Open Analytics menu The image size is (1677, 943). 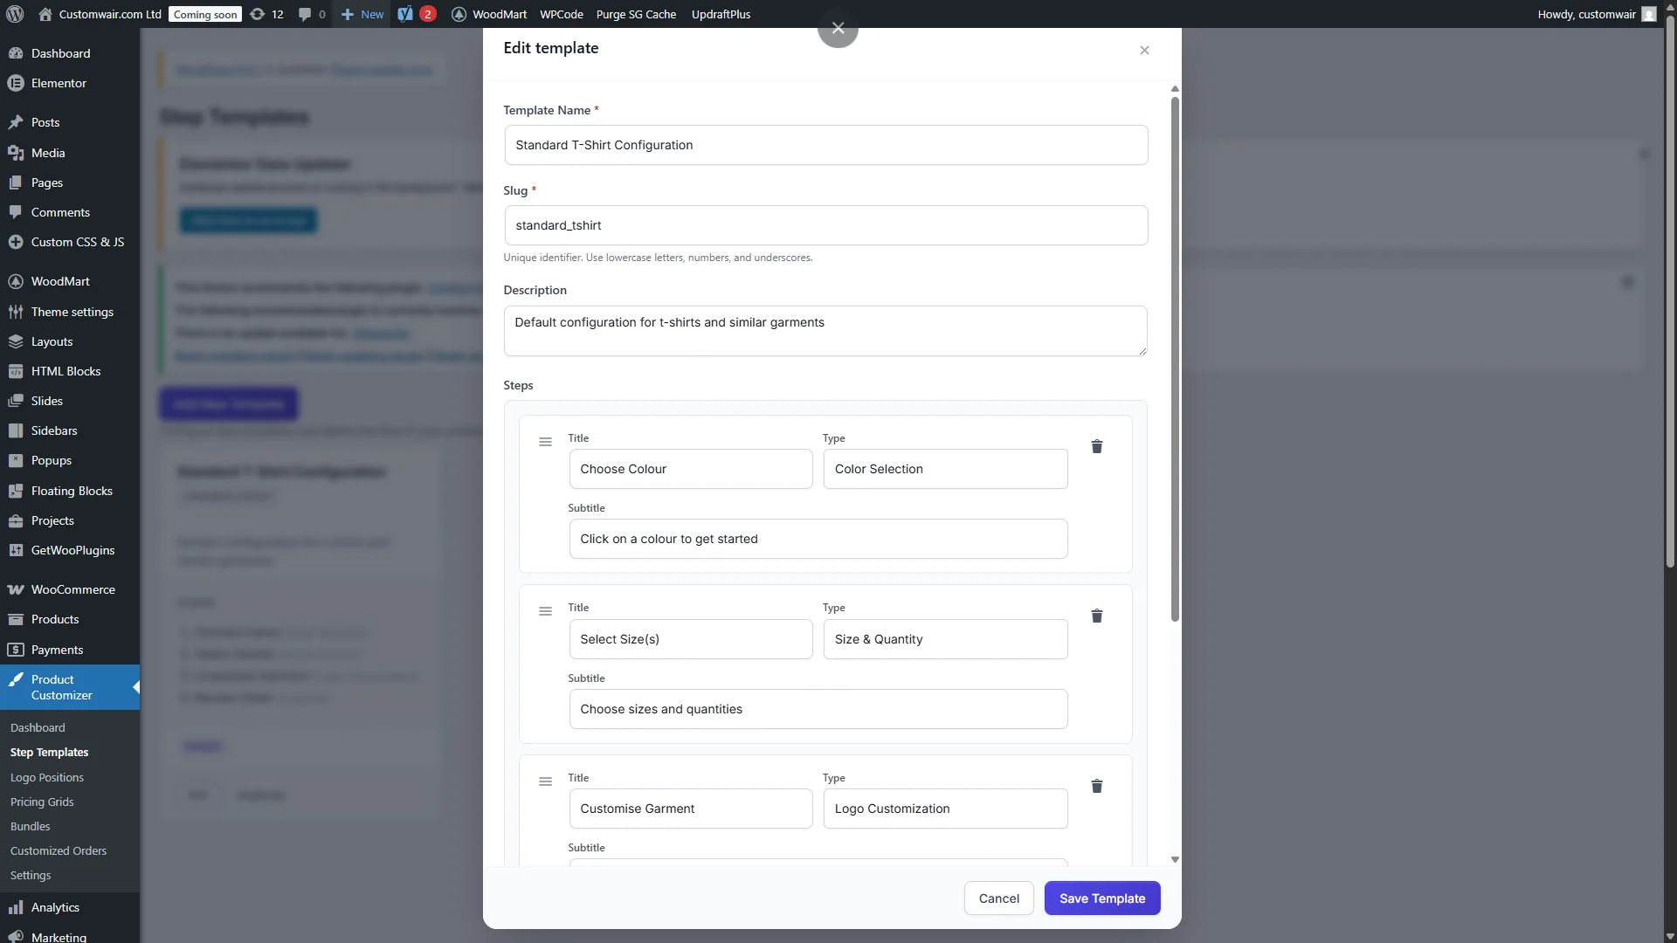(70, 907)
